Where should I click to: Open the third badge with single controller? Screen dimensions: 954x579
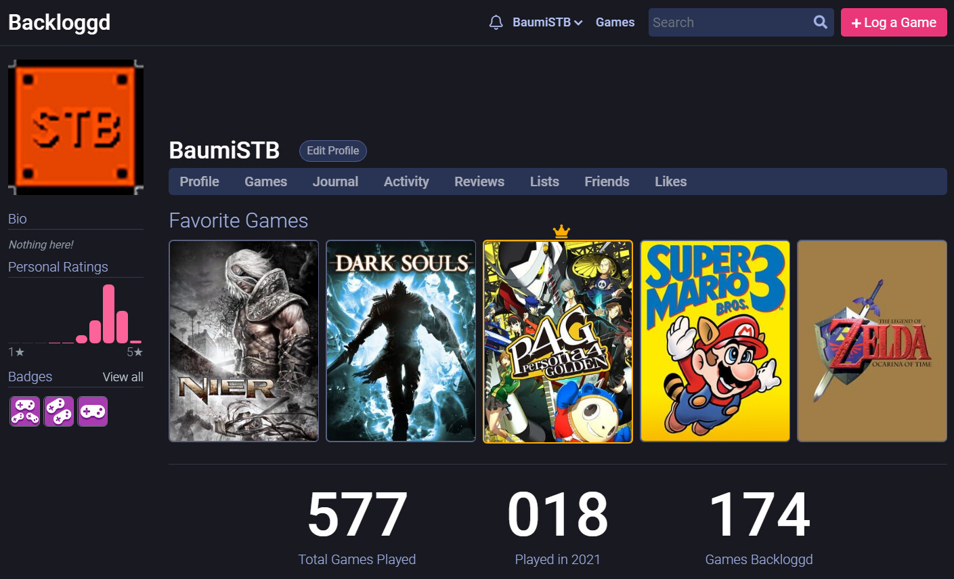click(x=93, y=411)
